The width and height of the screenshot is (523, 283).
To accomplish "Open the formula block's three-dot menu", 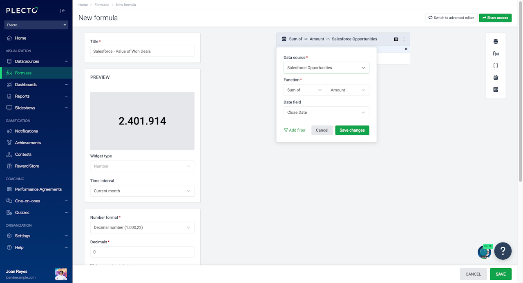I will (404, 39).
